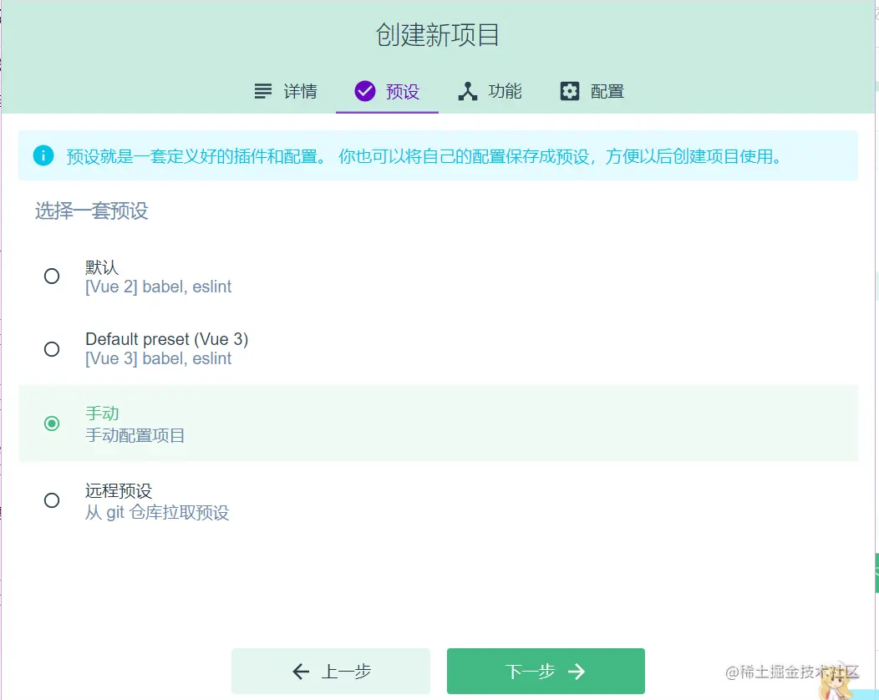Viewport: 879px width, 700px height.
Task: Click the 预设 purple checkmark icon
Action: click(365, 91)
